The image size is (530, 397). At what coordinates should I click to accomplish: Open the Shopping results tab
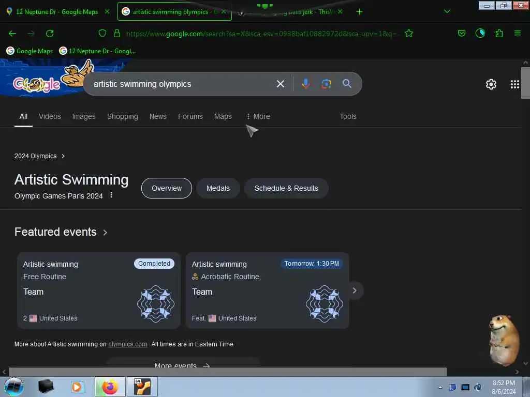click(122, 116)
